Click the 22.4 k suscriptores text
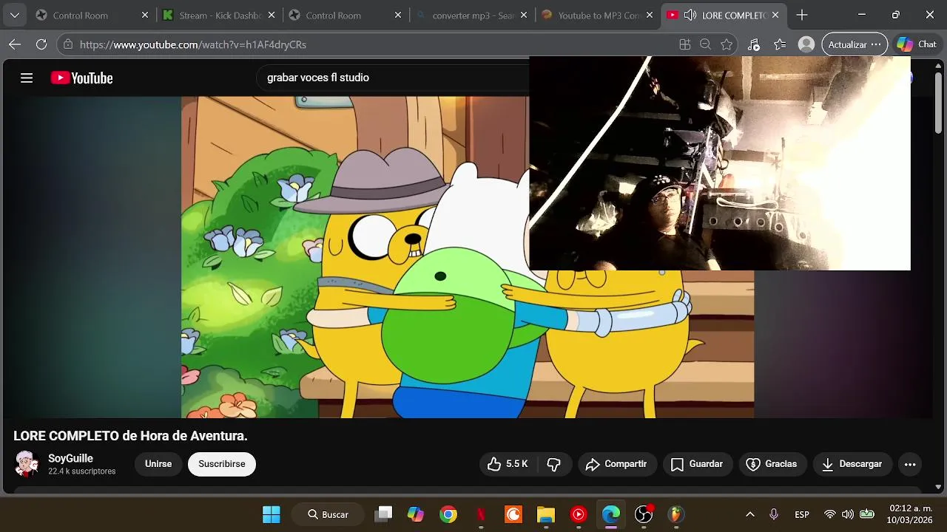This screenshot has width=947, height=532. [81, 471]
